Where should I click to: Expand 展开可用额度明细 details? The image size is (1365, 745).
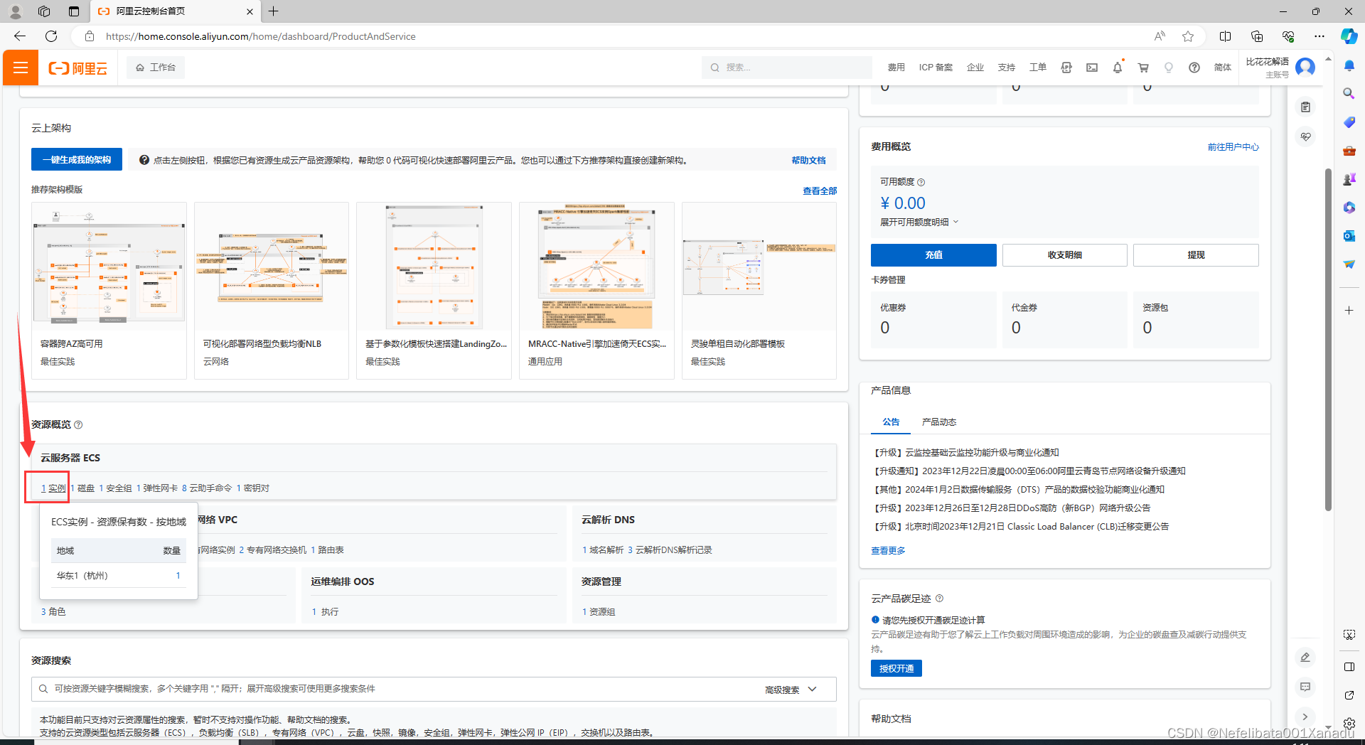[919, 223]
